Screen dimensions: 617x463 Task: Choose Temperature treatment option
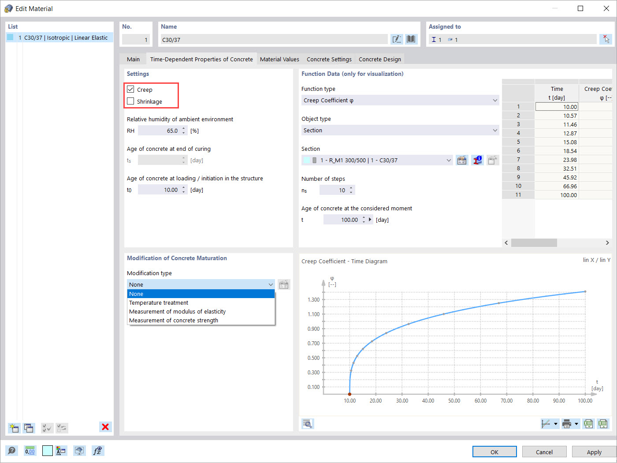[x=201, y=302]
